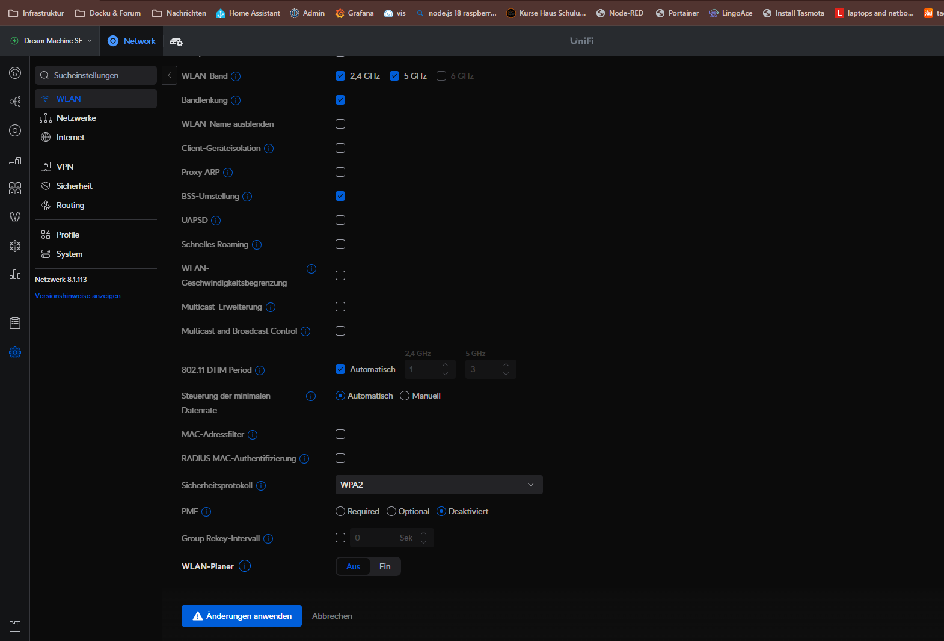Show info for Bandlenkung
This screenshot has height=641, width=944.
[236, 100]
